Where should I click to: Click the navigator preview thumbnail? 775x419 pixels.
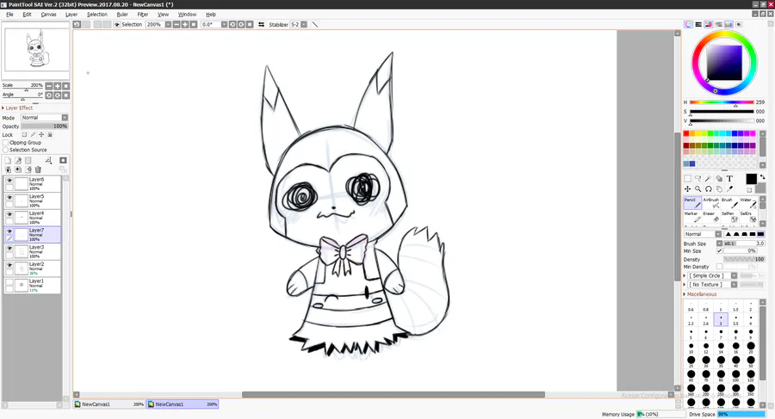(x=36, y=50)
